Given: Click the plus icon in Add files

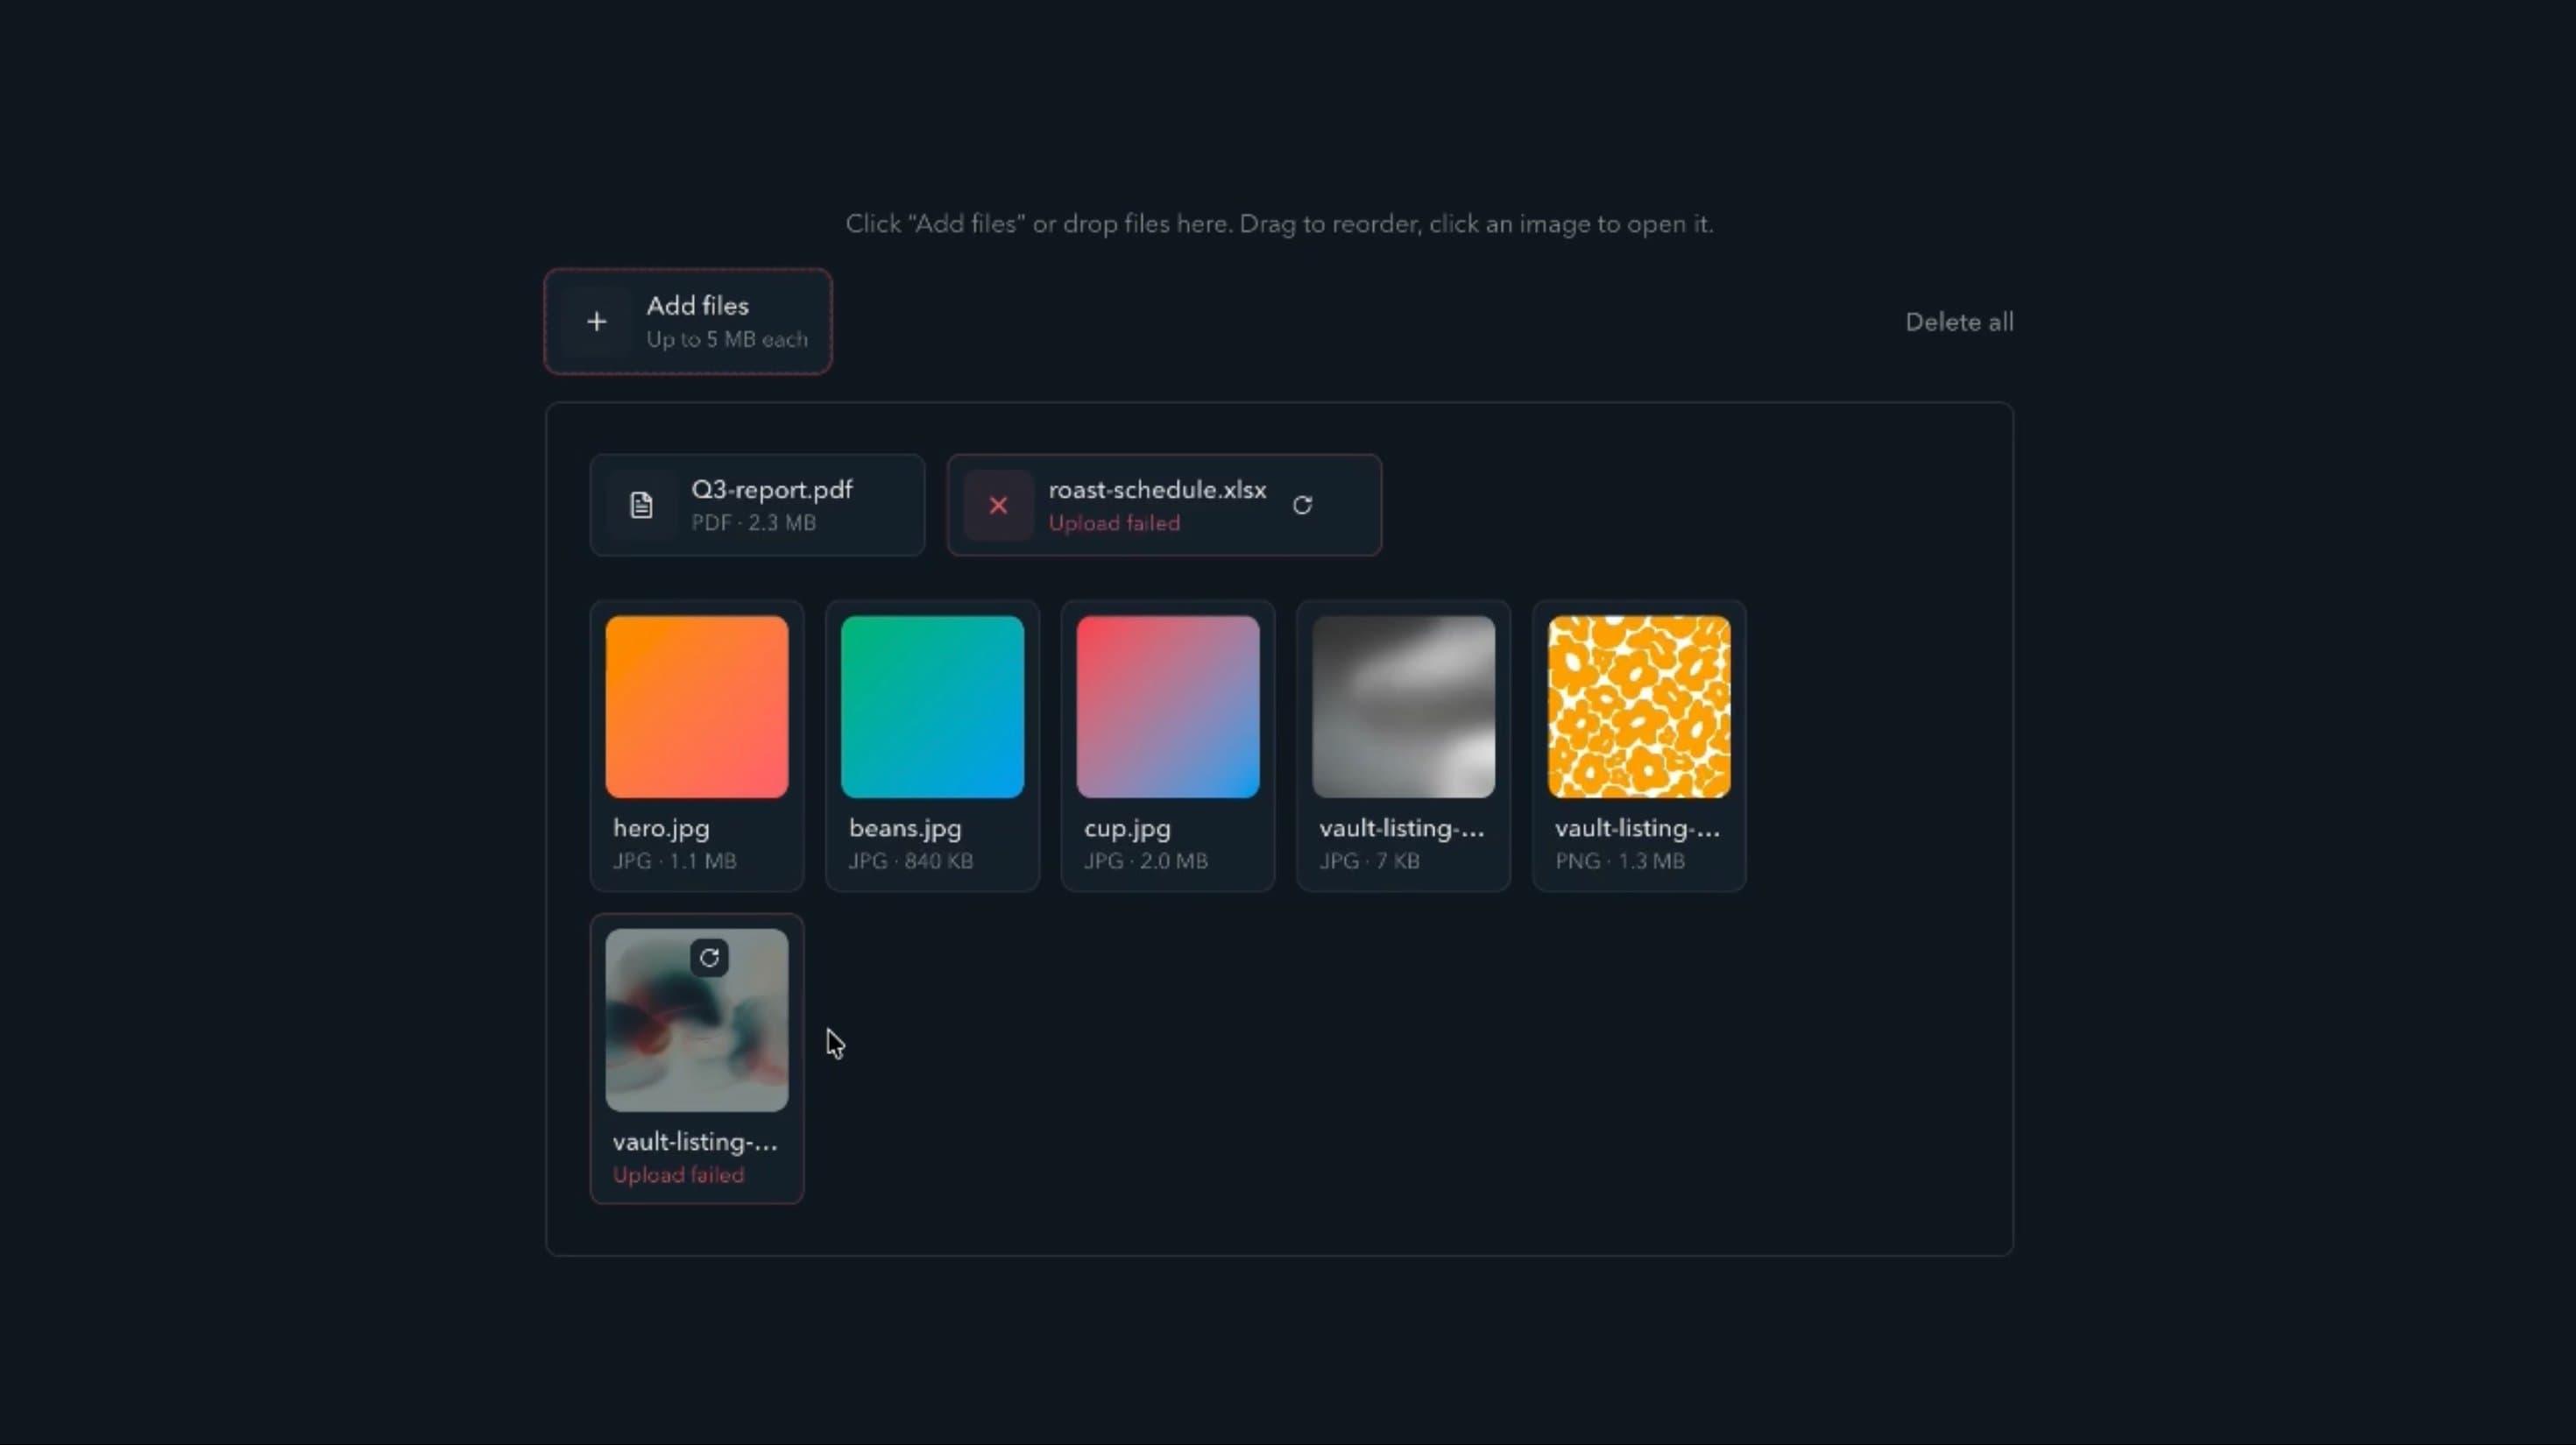Looking at the screenshot, I should (596, 322).
